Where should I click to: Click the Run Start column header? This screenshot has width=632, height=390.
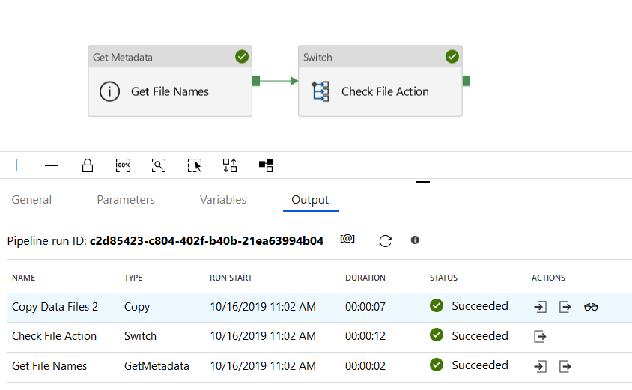[x=231, y=278]
